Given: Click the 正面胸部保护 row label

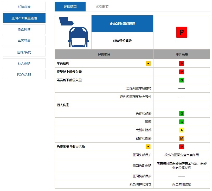Looking at the screenshot, I should click(x=142, y=176).
